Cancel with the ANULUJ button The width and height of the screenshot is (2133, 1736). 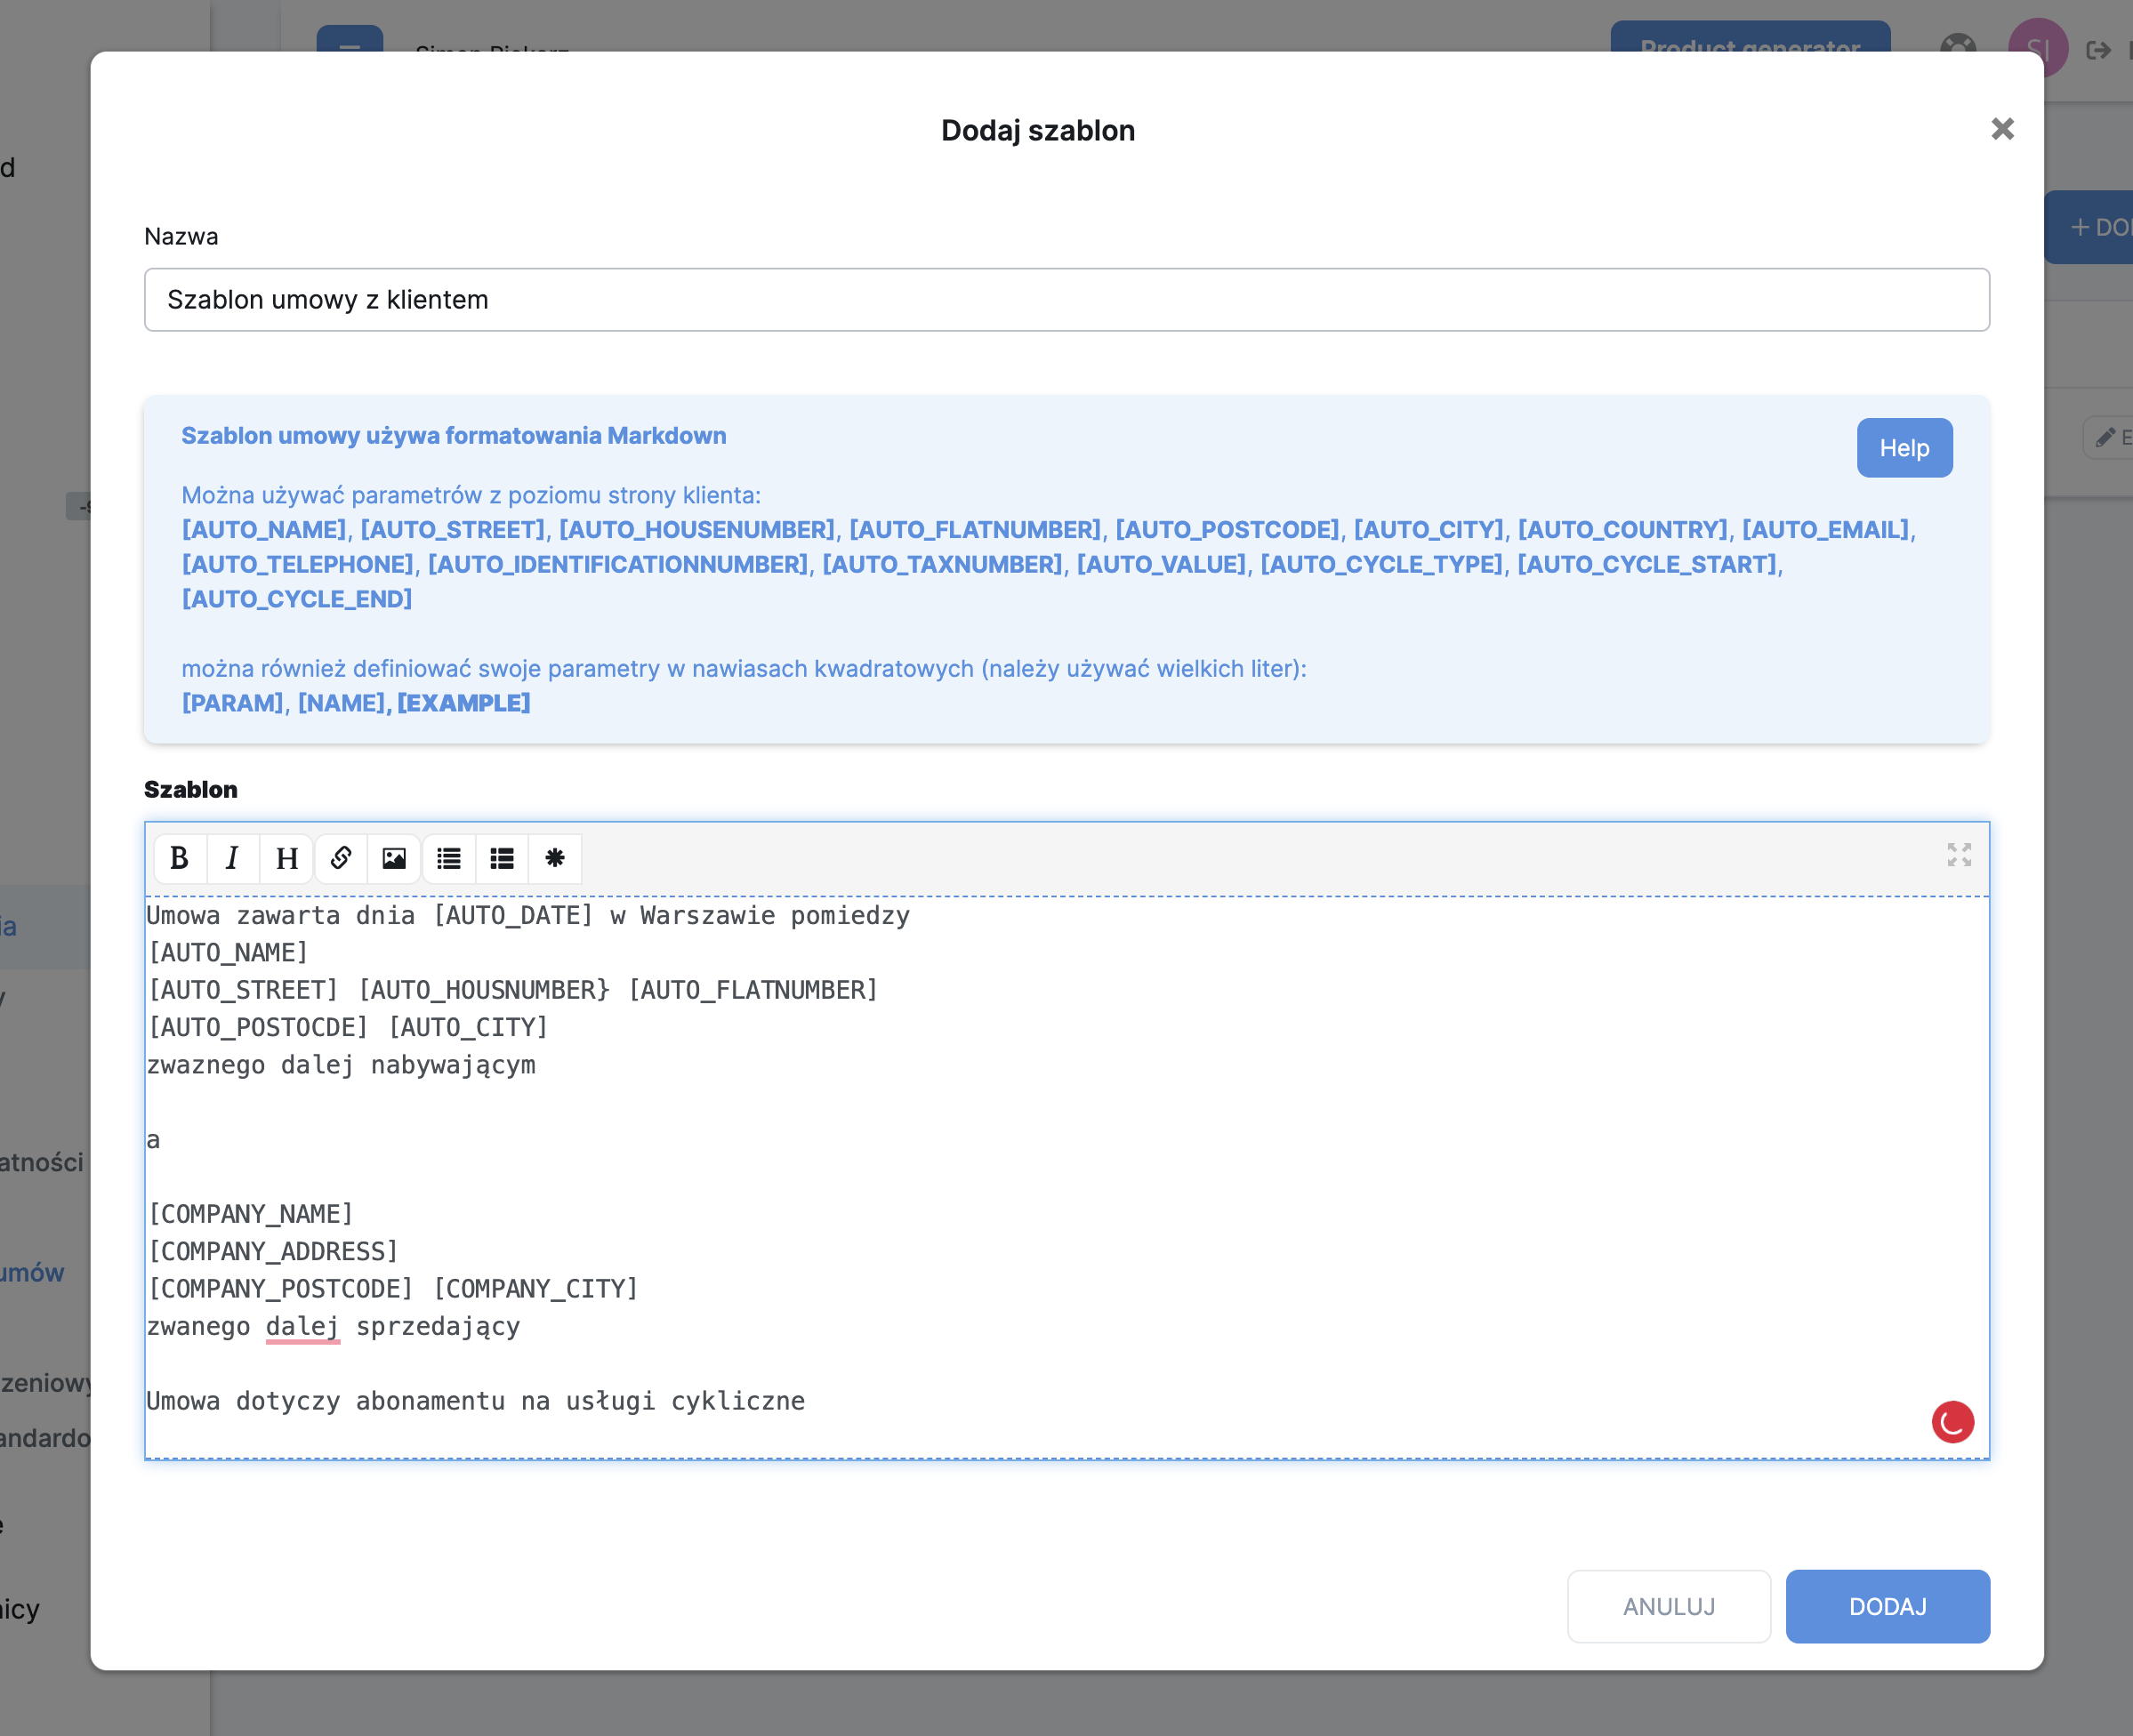coord(1668,1606)
